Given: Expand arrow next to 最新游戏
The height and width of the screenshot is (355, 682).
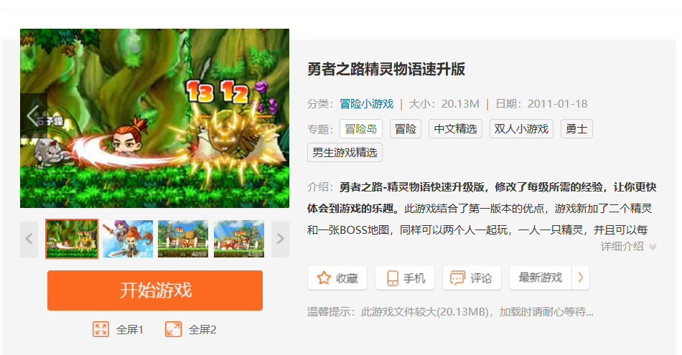Looking at the screenshot, I should (x=580, y=278).
